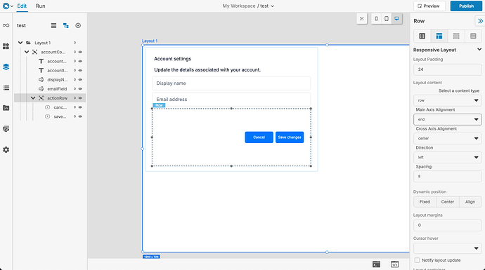The image size is (485, 270).
Task: Click the Layout Padding input field
Action: point(447,69)
